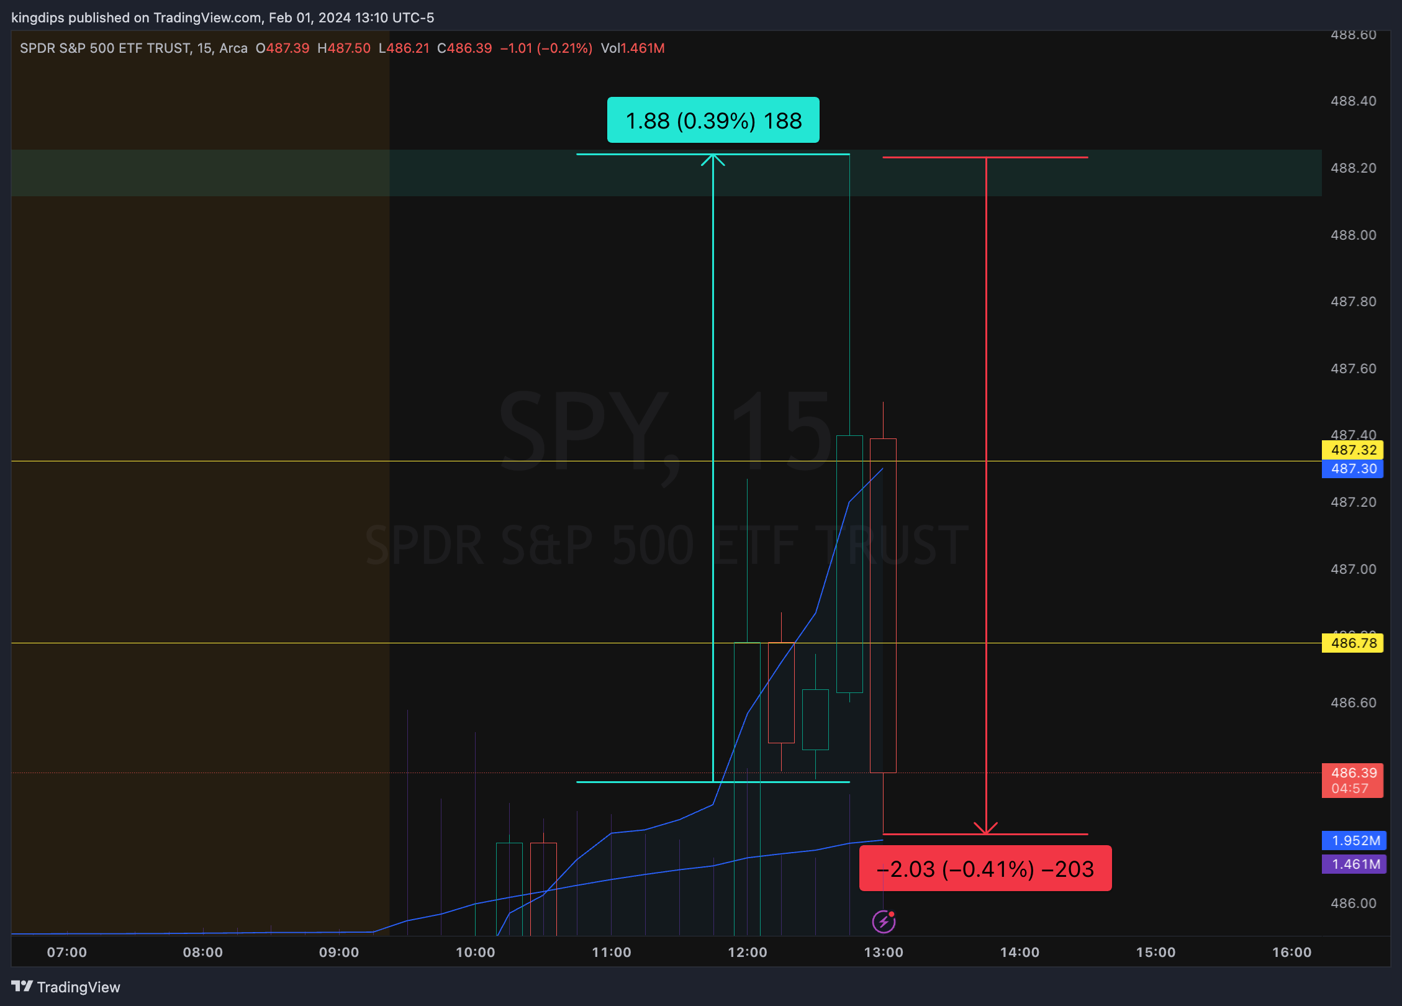The width and height of the screenshot is (1402, 1006).
Task: Click the change value −1.01 (−0.21%)
Action: (546, 48)
